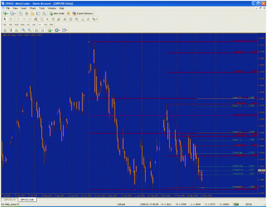Select the active D1 timeframe button
This screenshot has width=267, height=207.
[x=40, y=25]
